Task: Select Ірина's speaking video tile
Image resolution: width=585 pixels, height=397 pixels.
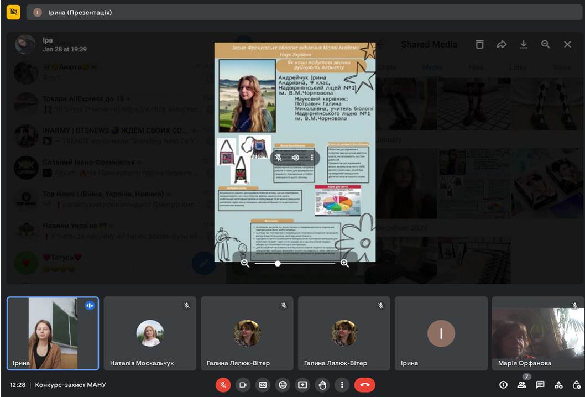Action: point(53,333)
